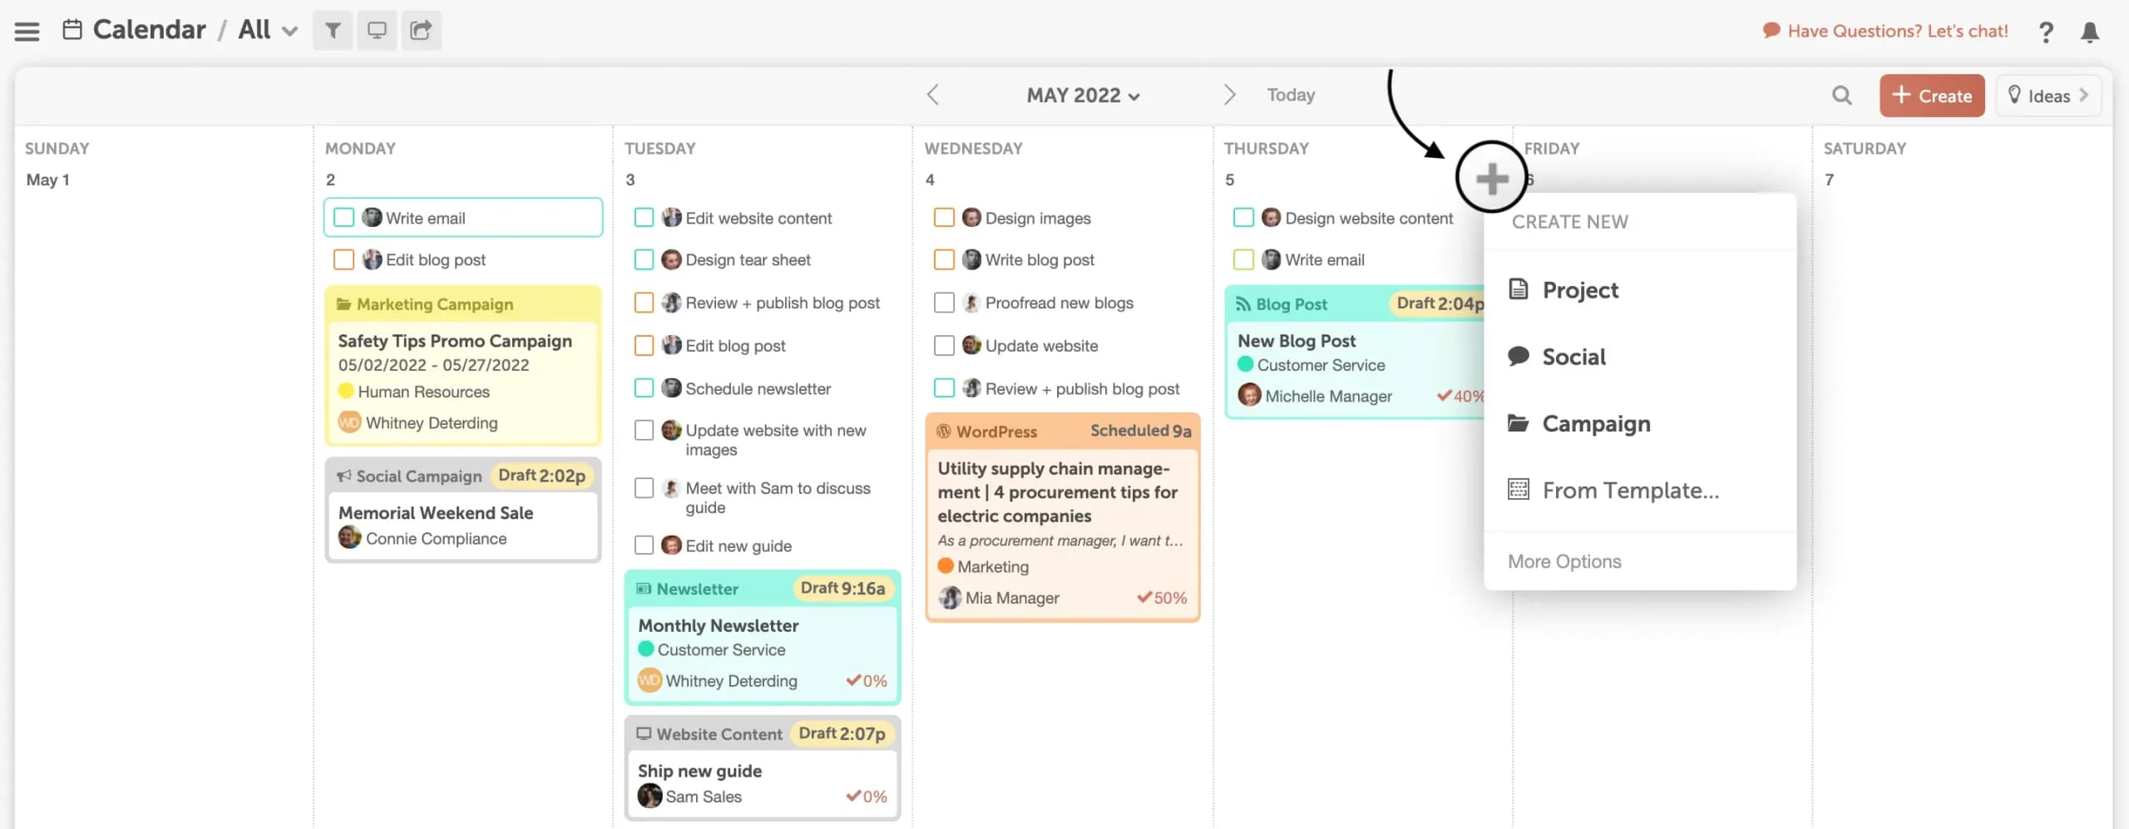
Task: Click the plus icon on Friday to create new
Action: [x=1492, y=177]
